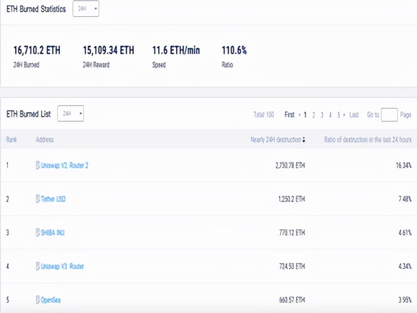
Task: Select page 5 in pagination
Action: 338,115
